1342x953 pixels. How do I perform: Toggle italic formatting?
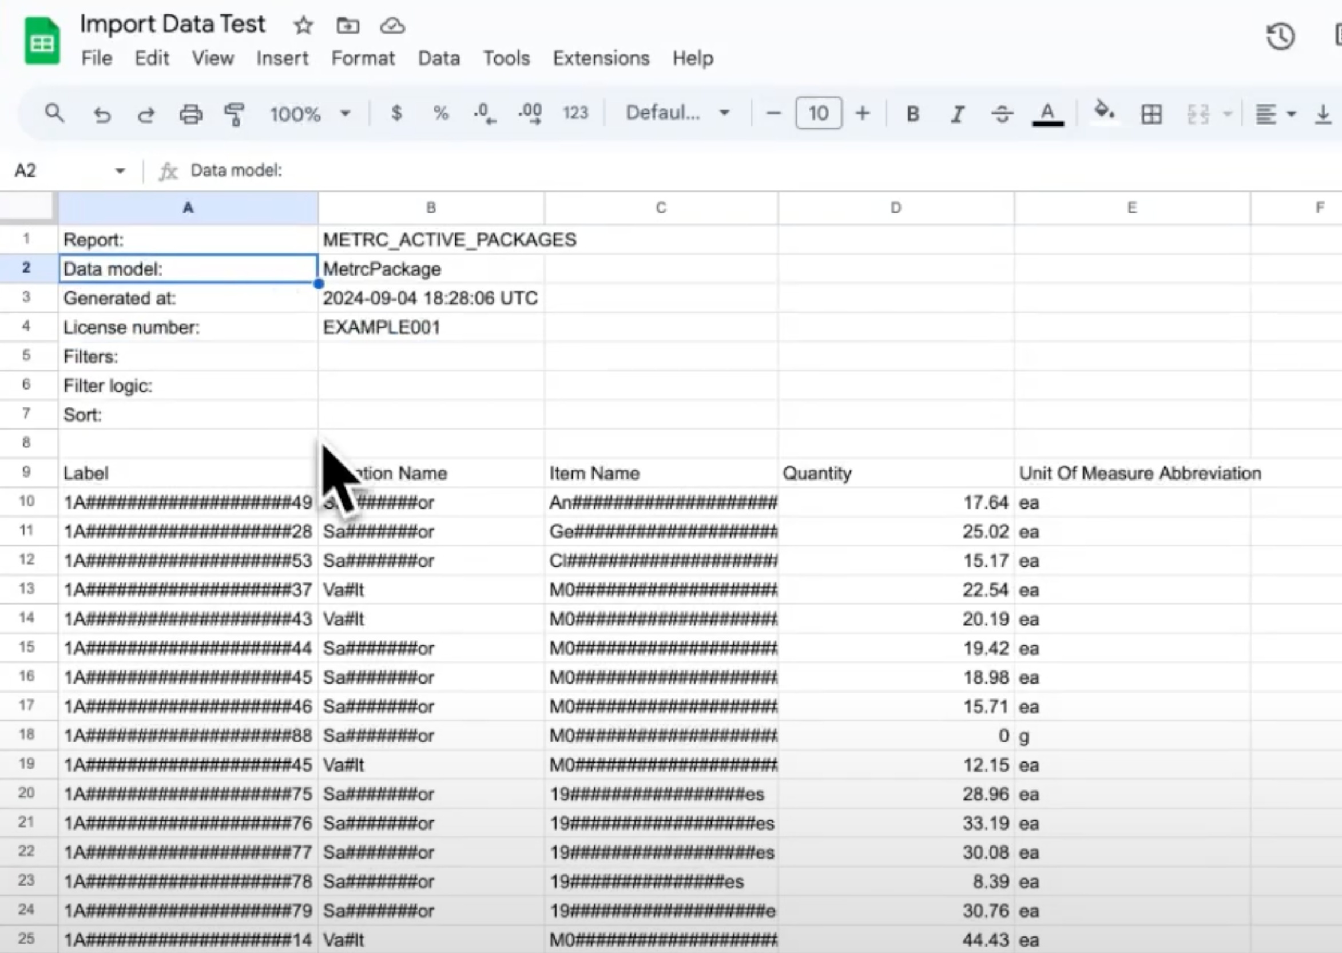tap(957, 114)
